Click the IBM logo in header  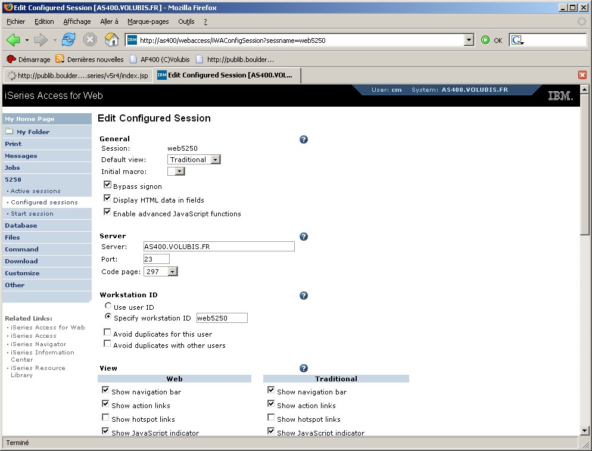click(x=560, y=95)
